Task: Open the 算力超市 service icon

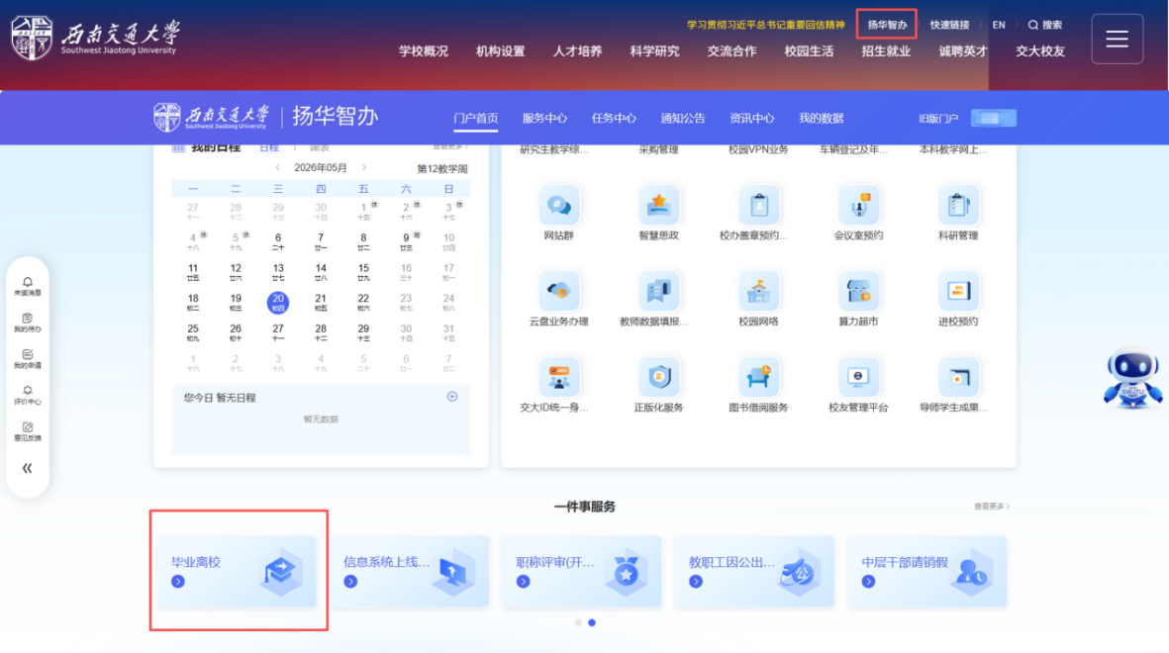Action: pyautogui.click(x=858, y=291)
